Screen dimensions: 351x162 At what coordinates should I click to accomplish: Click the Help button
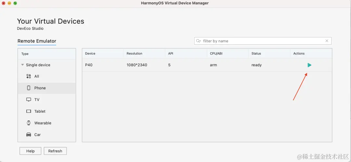coord(31,151)
